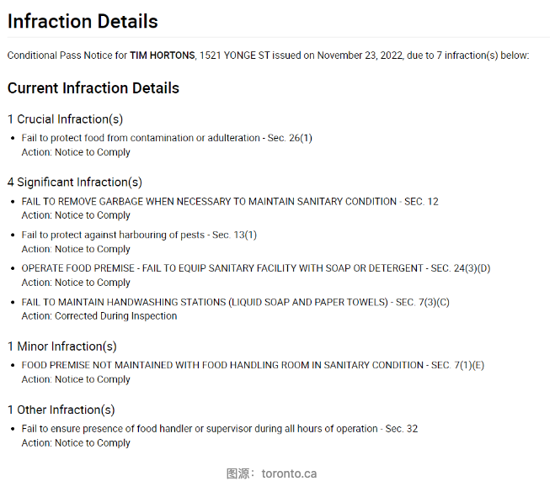Click the 1 Minor Infraction(s) heading

tap(62, 346)
